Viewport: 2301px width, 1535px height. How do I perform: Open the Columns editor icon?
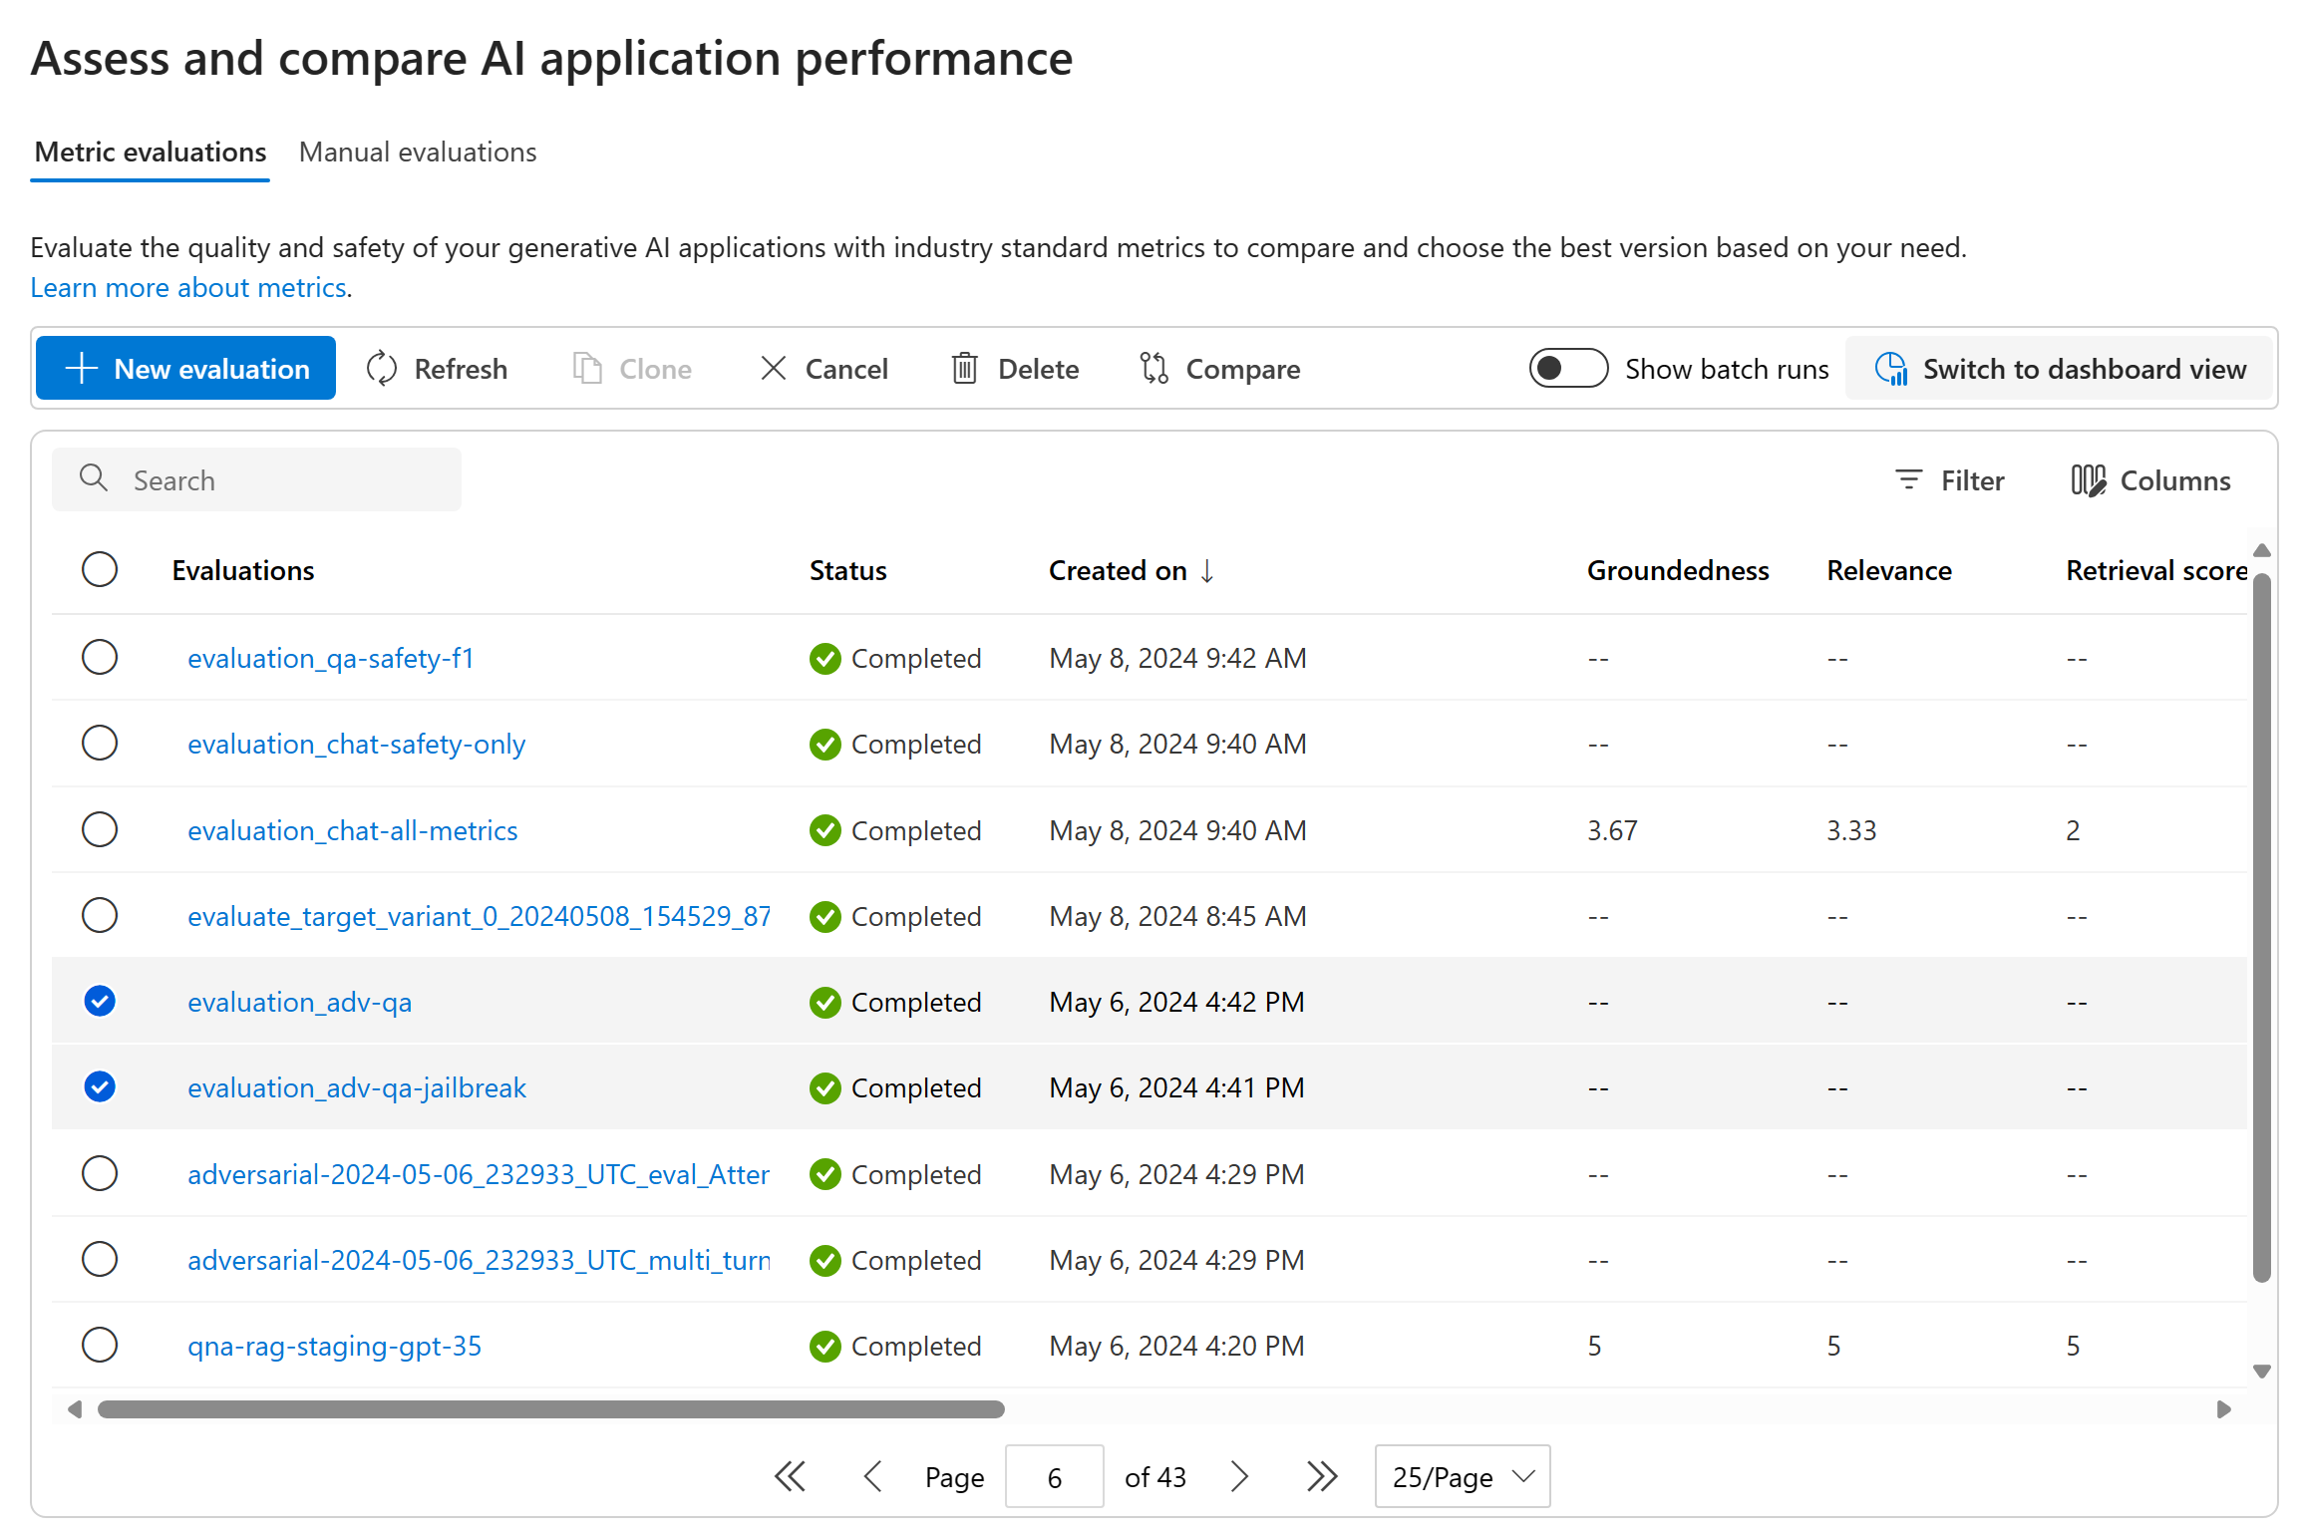(x=2088, y=480)
